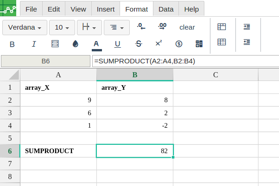279x186 pixels.
Task: Click the lower indent icon
Action: tap(247, 42)
